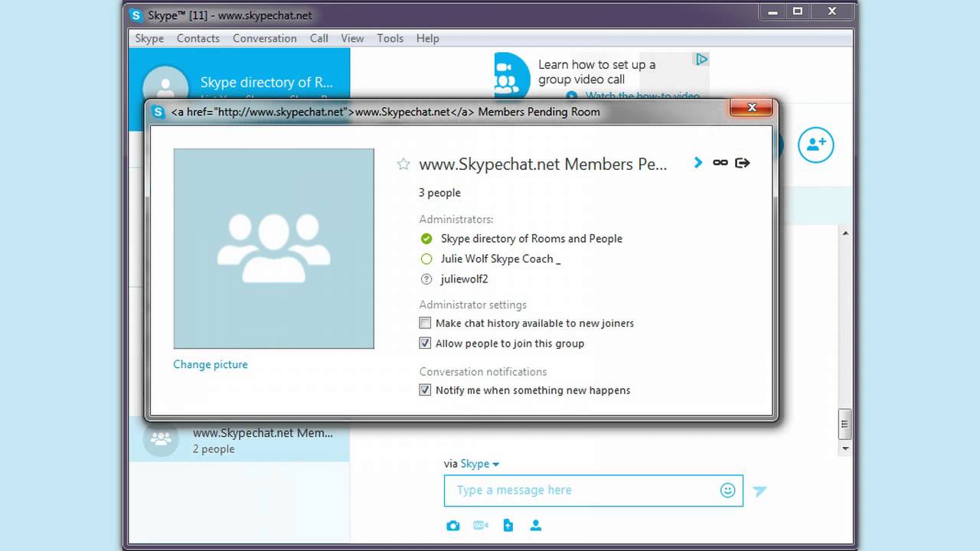The height and width of the screenshot is (551, 980).
Task: Open the View menu
Action: click(x=352, y=38)
